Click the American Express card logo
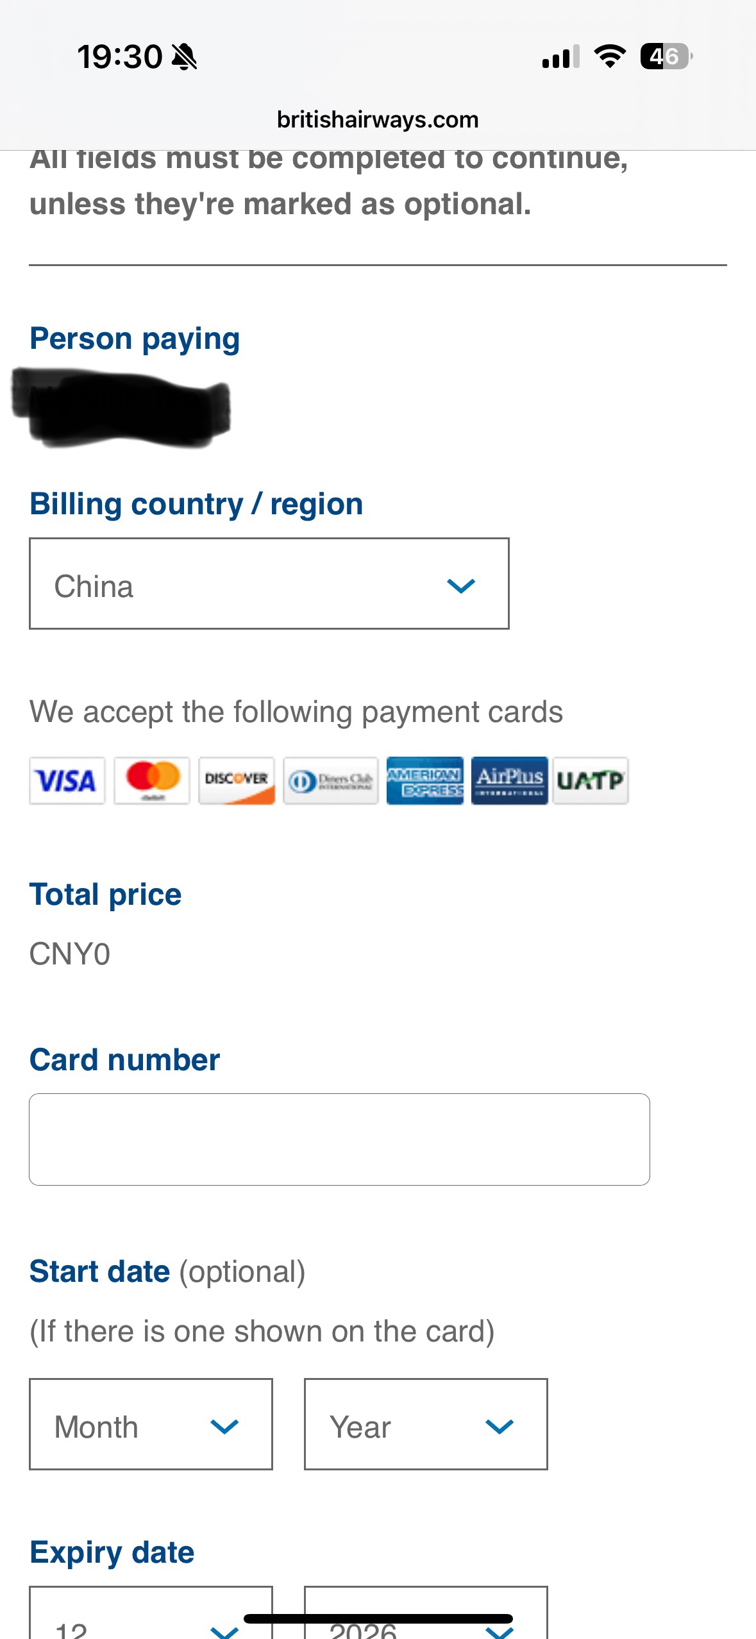The width and height of the screenshot is (756, 1639). coord(425,780)
